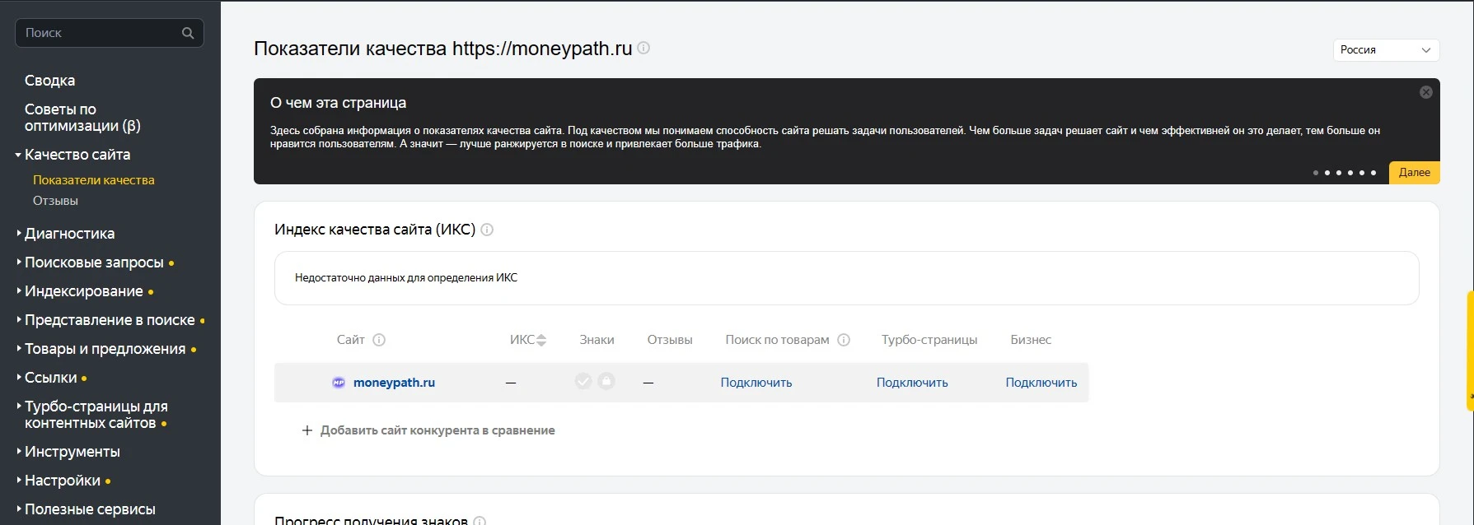The width and height of the screenshot is (1474, 525).
Task: Click the banner pagination dots
Action: pos(1344,173)
